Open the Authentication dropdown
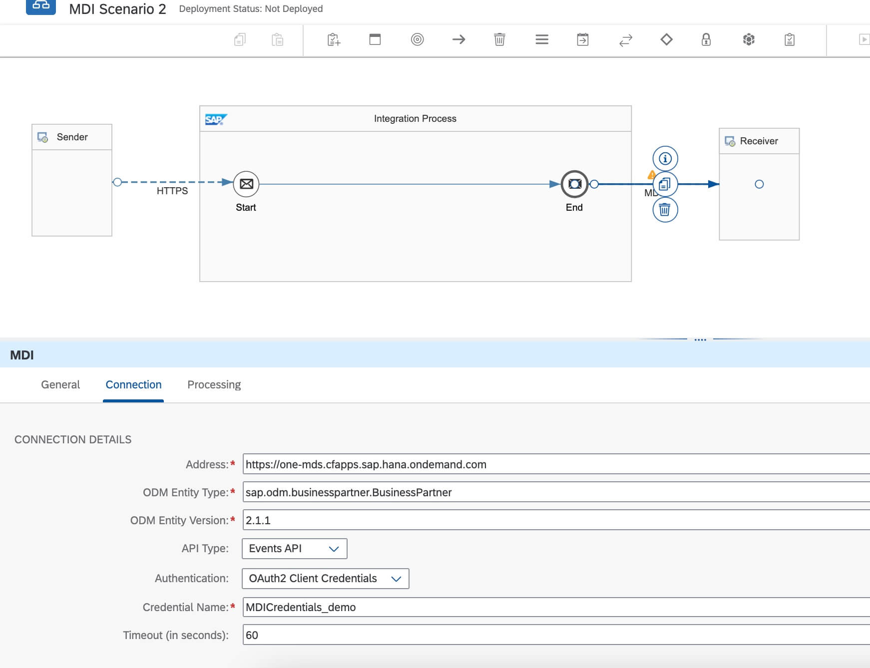The height and width of the screenshot is (668, 870). point(397,579)
